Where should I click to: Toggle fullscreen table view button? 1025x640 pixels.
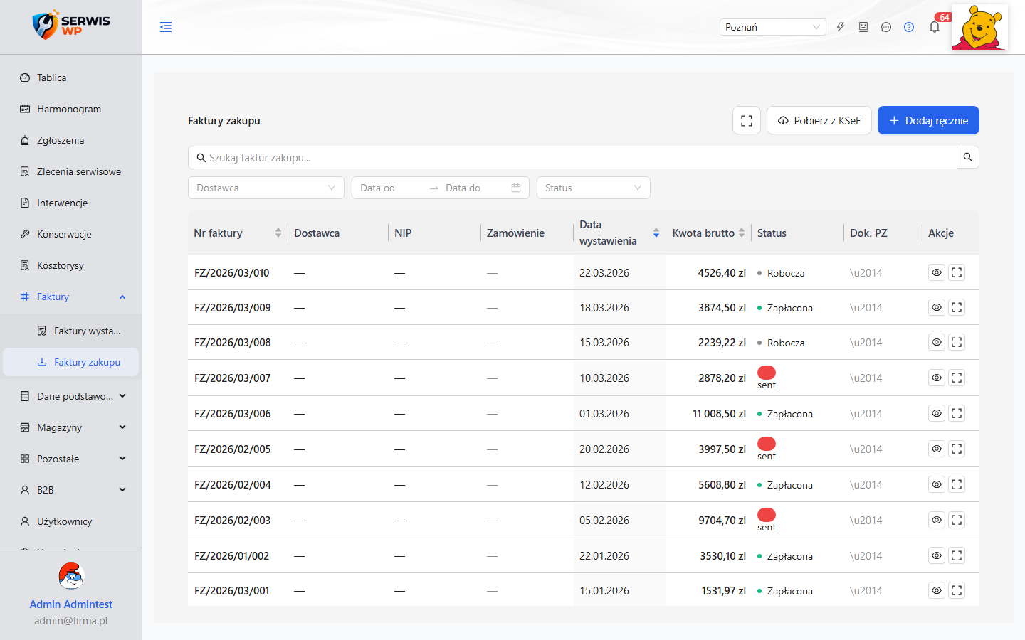click(747, 120)
